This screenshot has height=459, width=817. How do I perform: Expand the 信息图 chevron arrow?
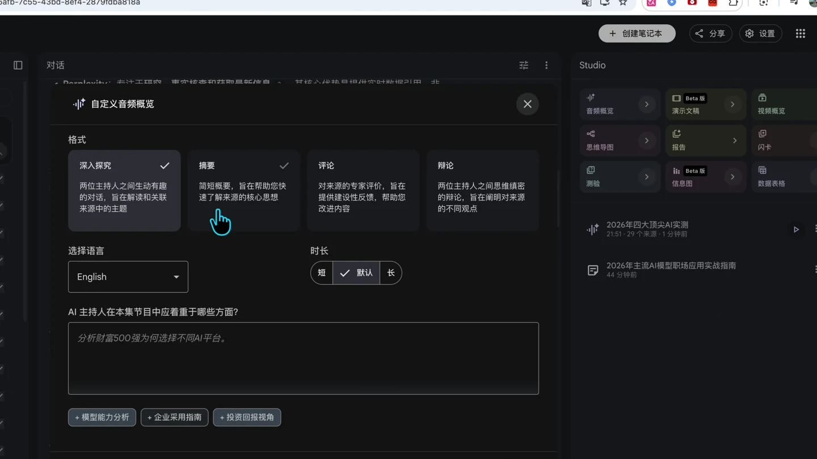point(732,177)
